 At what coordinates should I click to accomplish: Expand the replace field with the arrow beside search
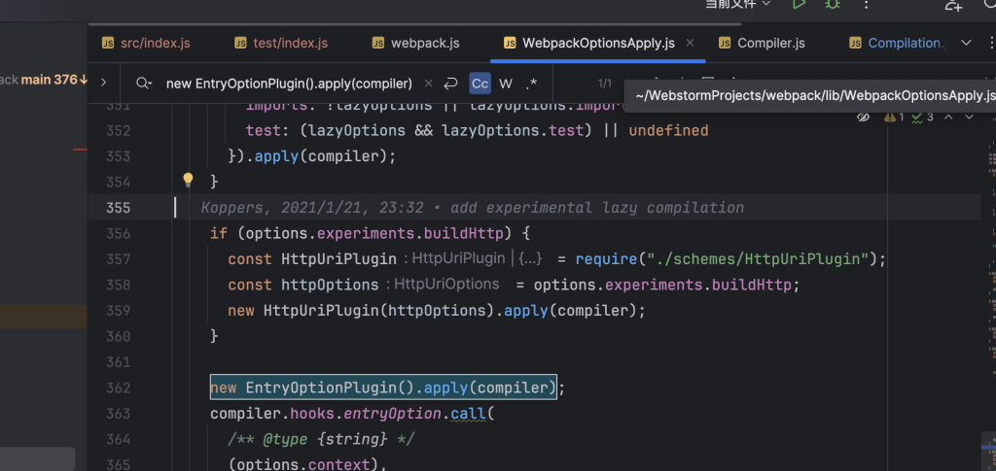click(103, 83)
